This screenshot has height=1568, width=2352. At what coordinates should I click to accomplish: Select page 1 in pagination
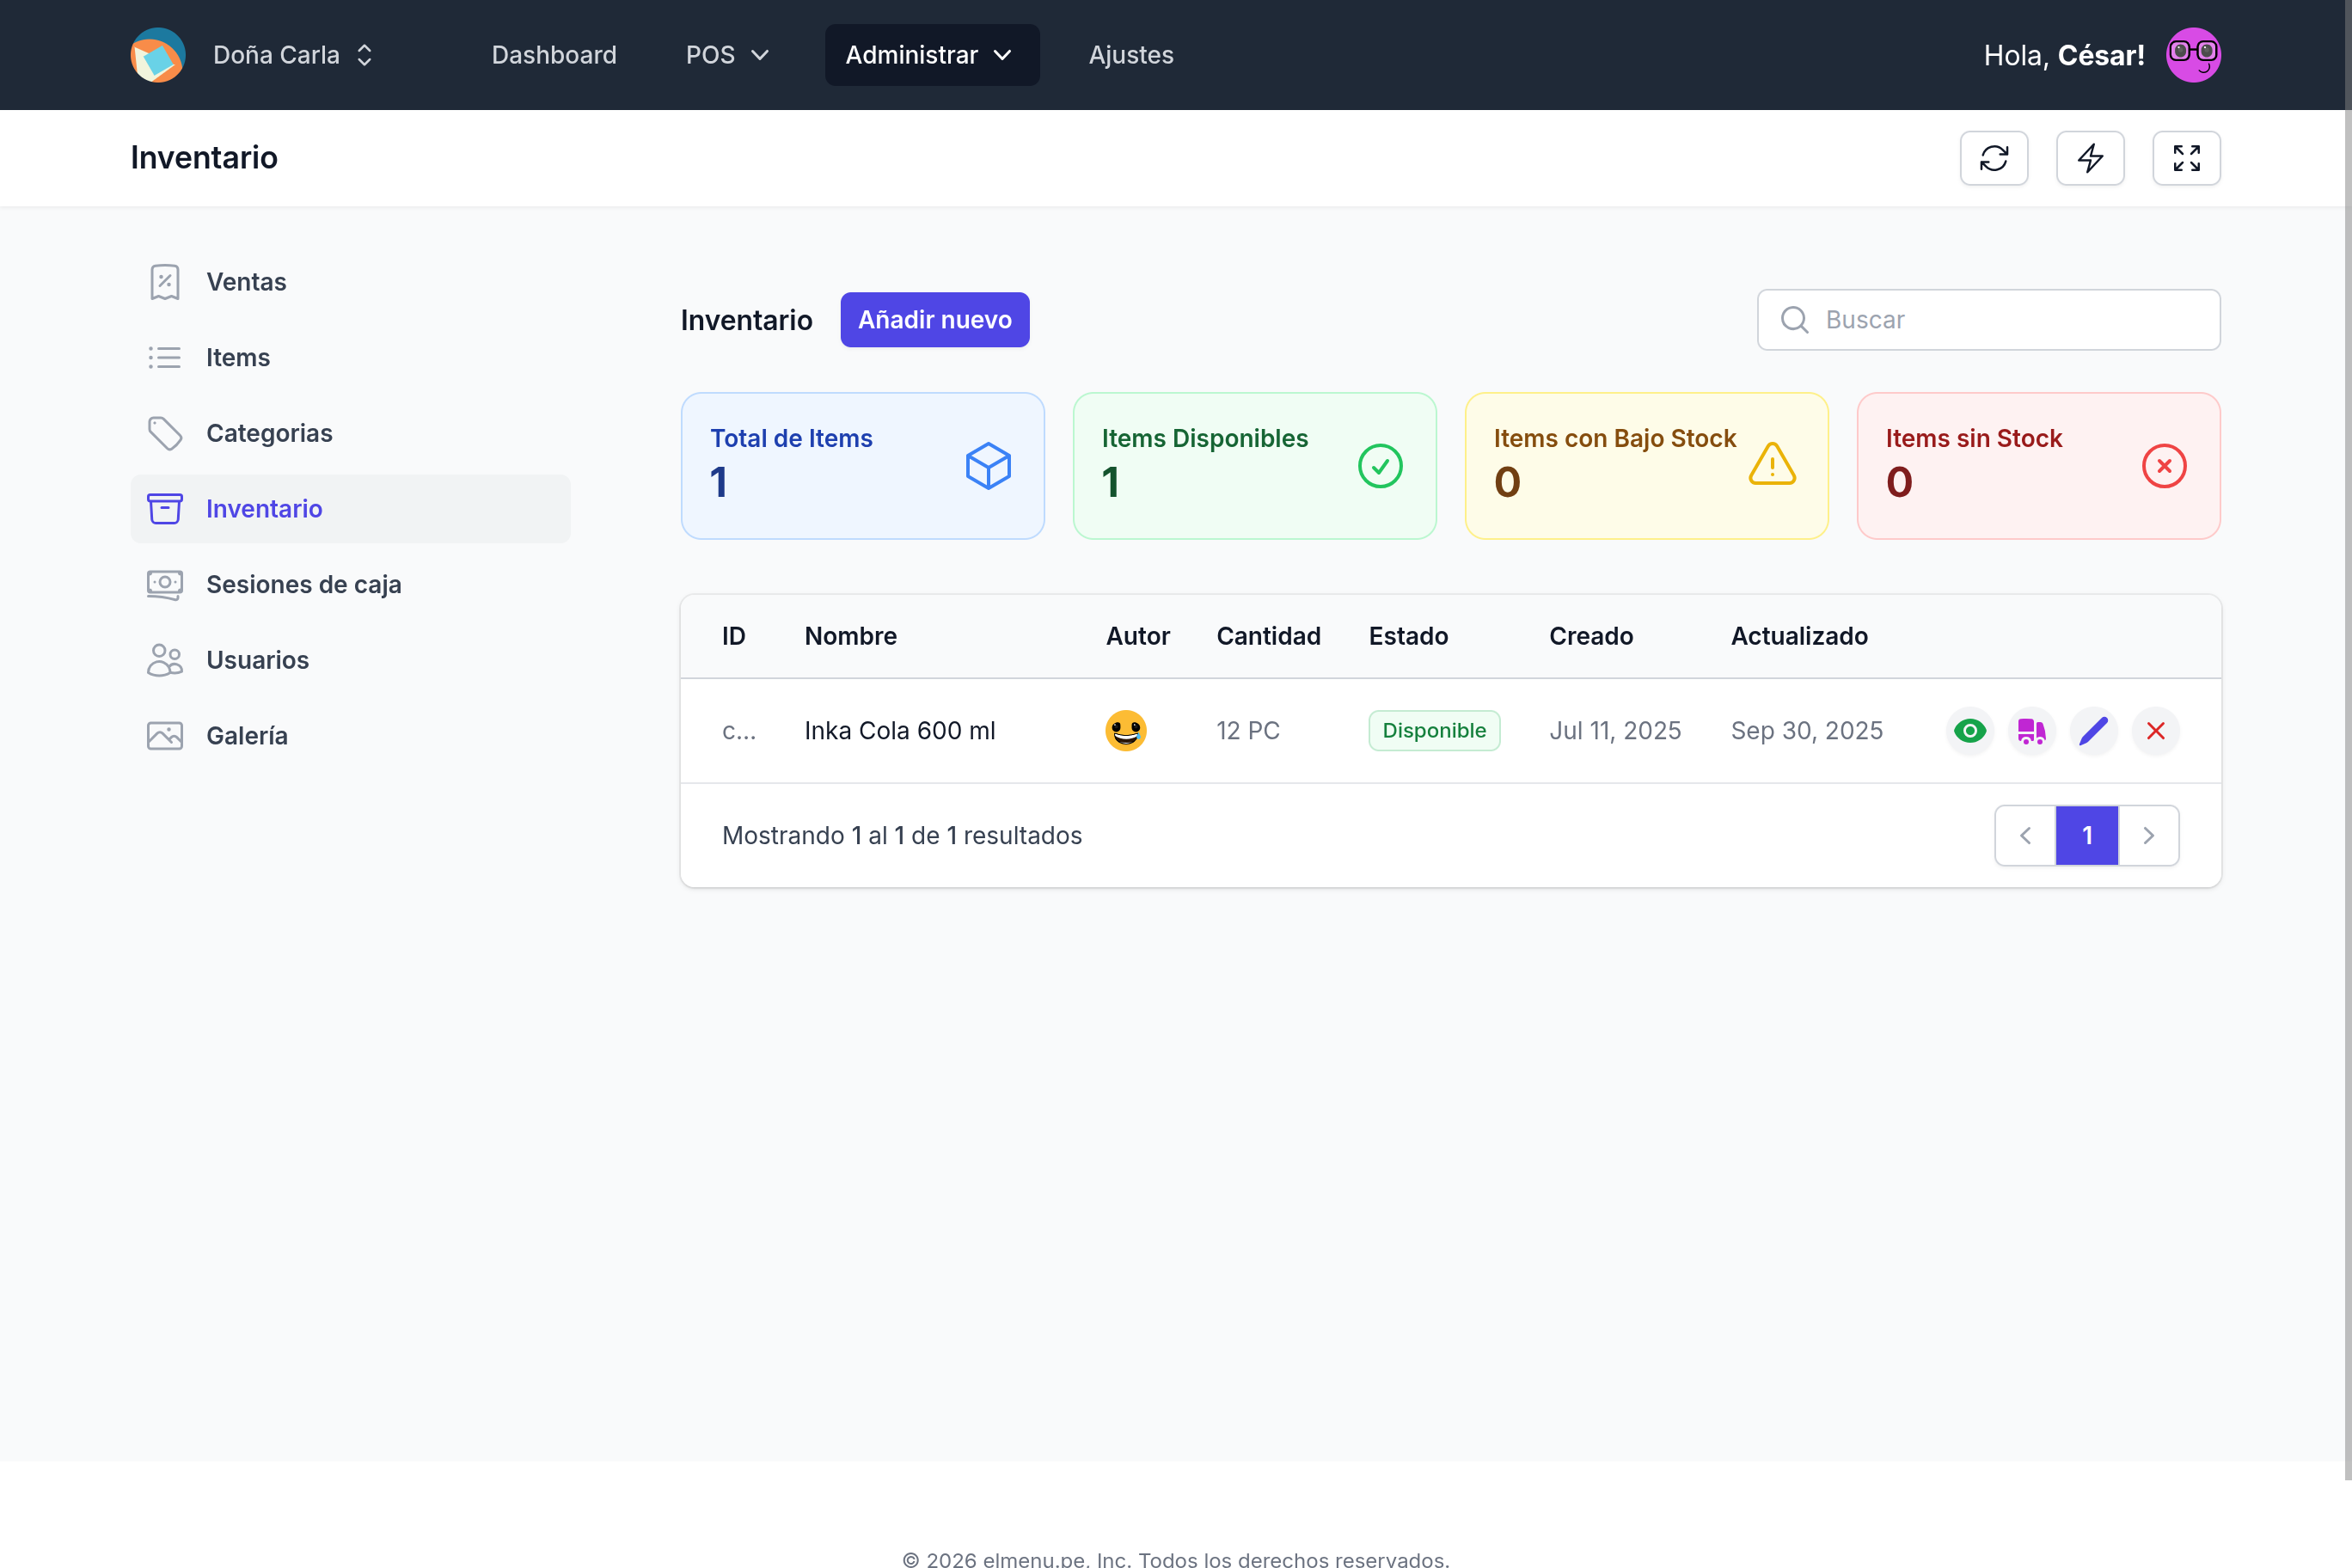(2087, 835)
